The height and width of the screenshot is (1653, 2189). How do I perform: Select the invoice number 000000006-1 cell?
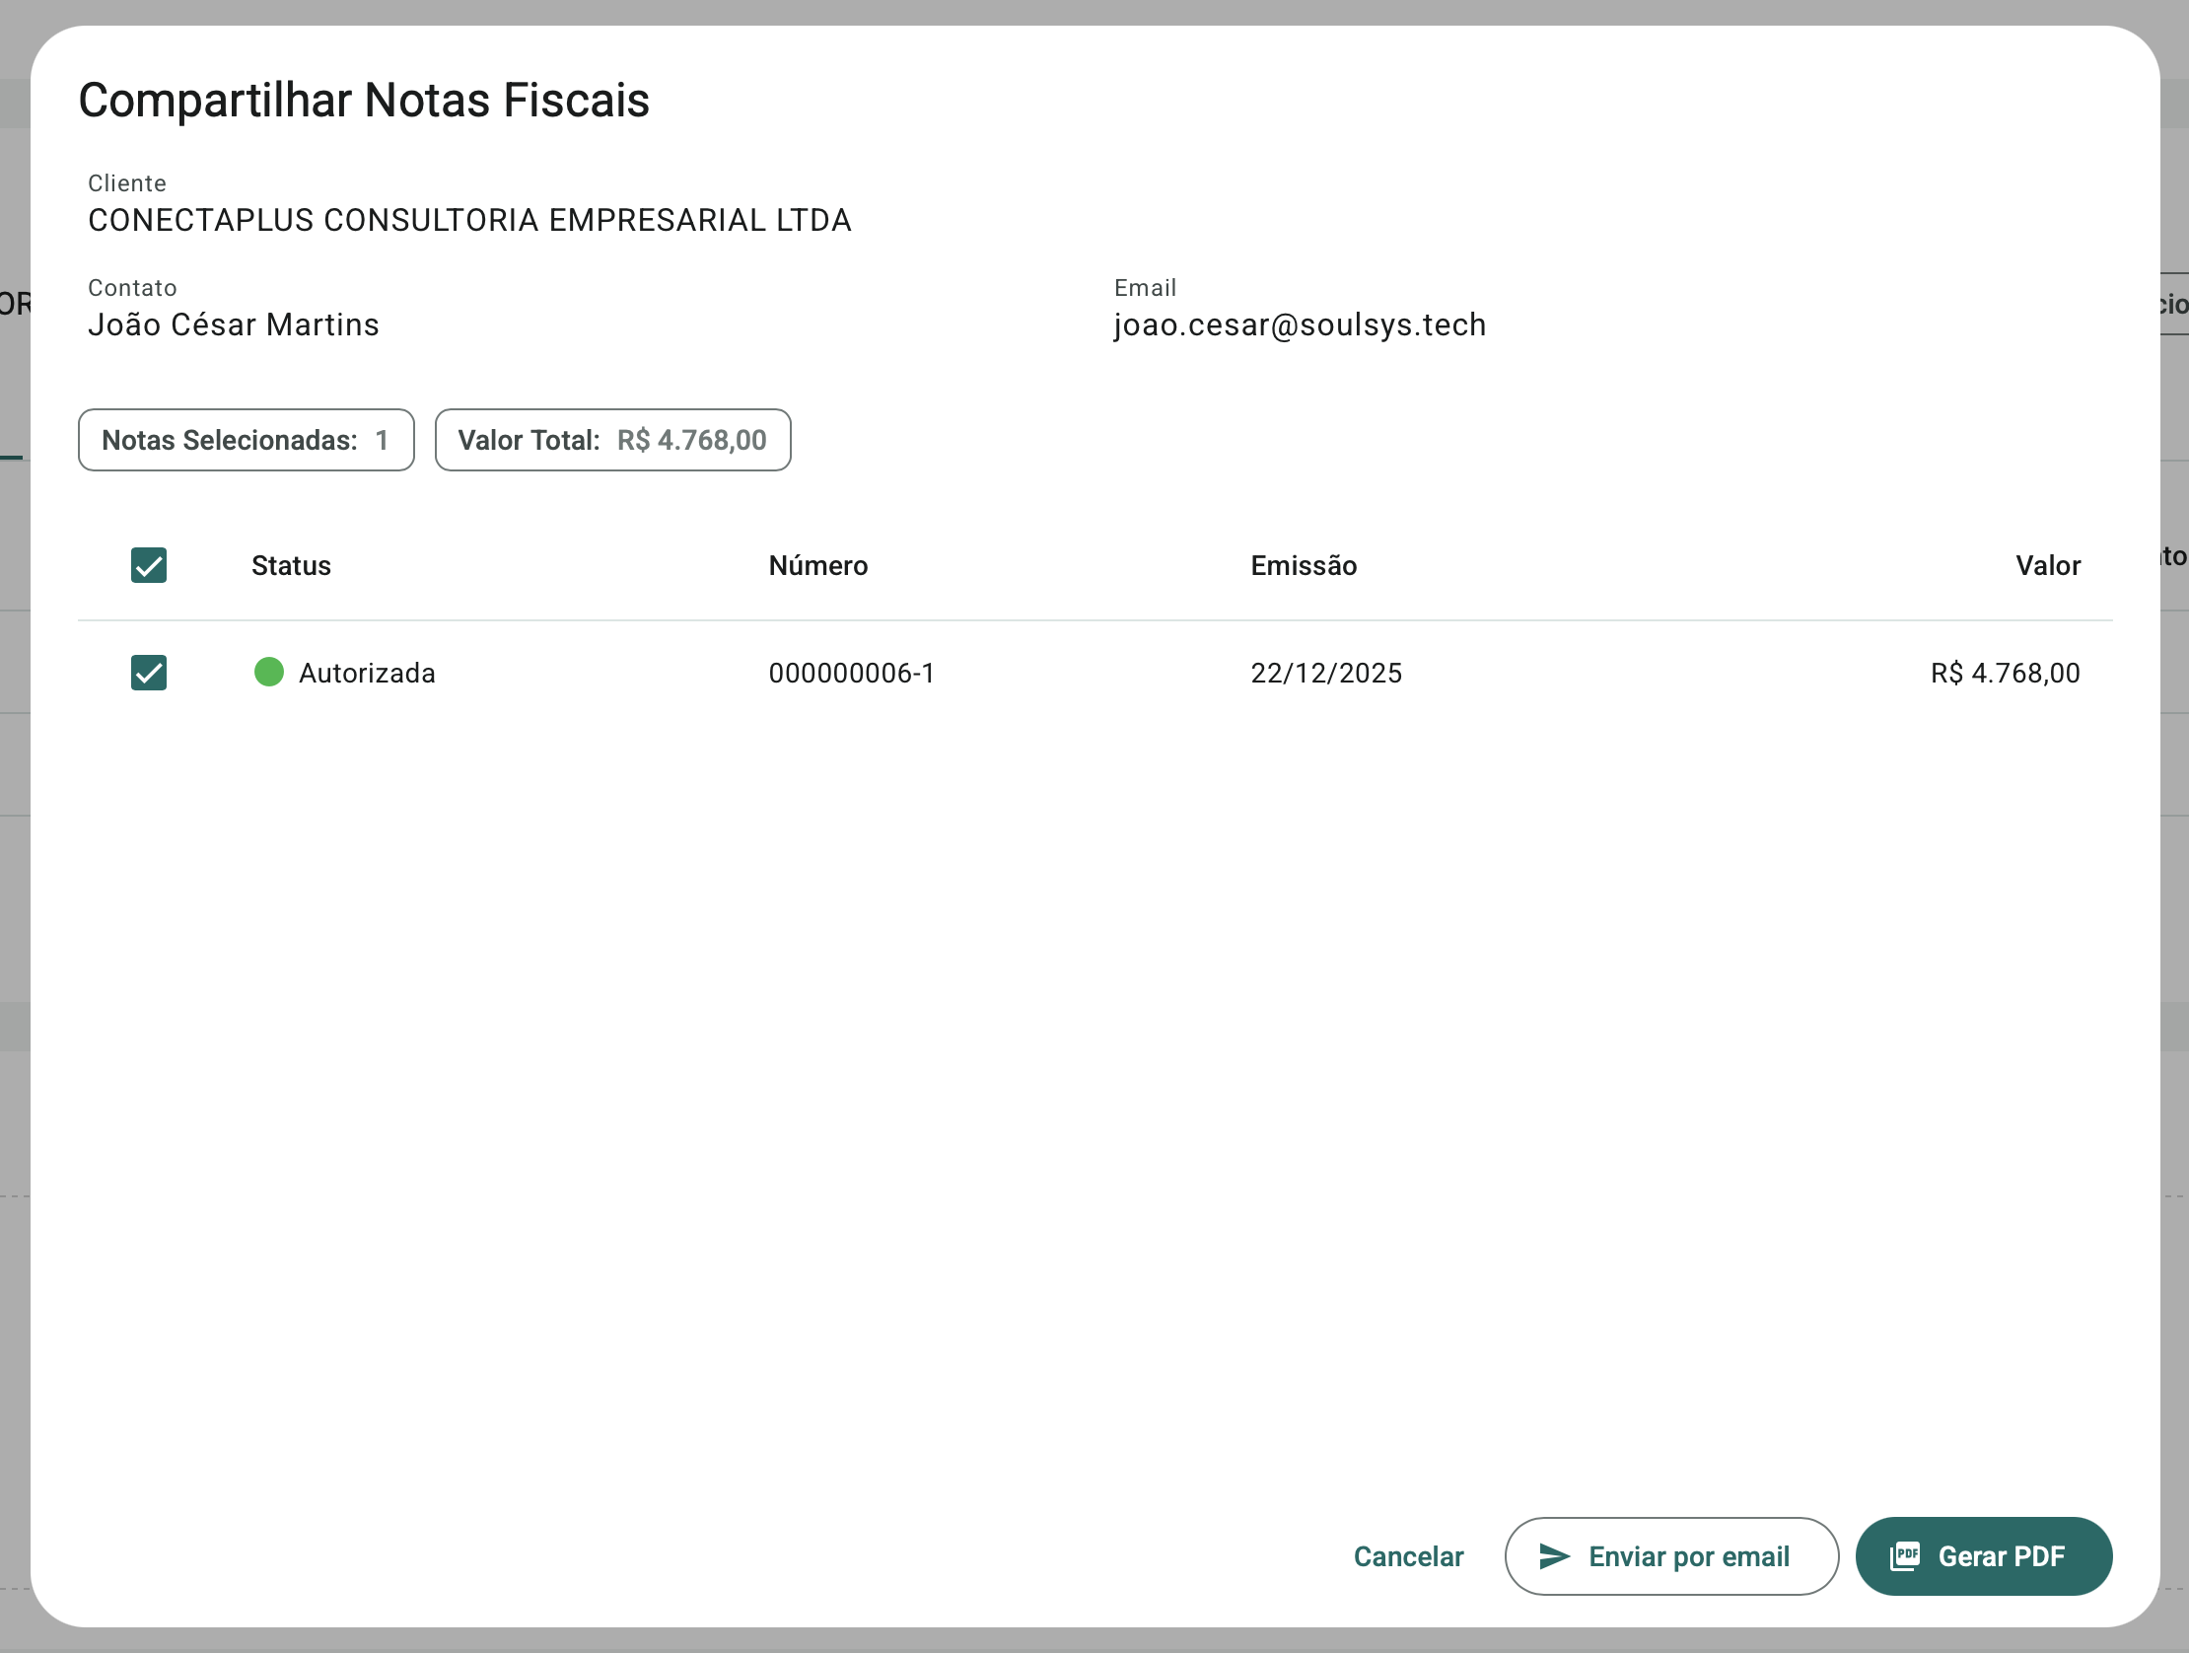point(851,673)
